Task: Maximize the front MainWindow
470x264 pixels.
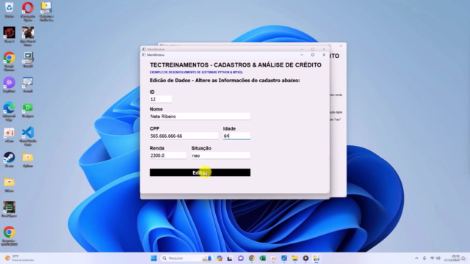Action: (x=313, y=55)
